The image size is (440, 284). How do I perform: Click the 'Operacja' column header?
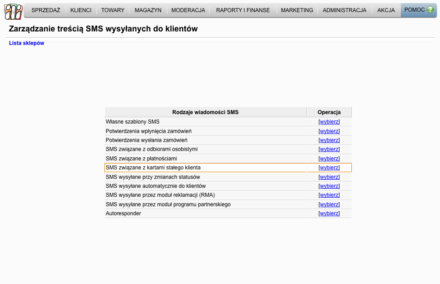pyautogui.click(x=329, y=112)
